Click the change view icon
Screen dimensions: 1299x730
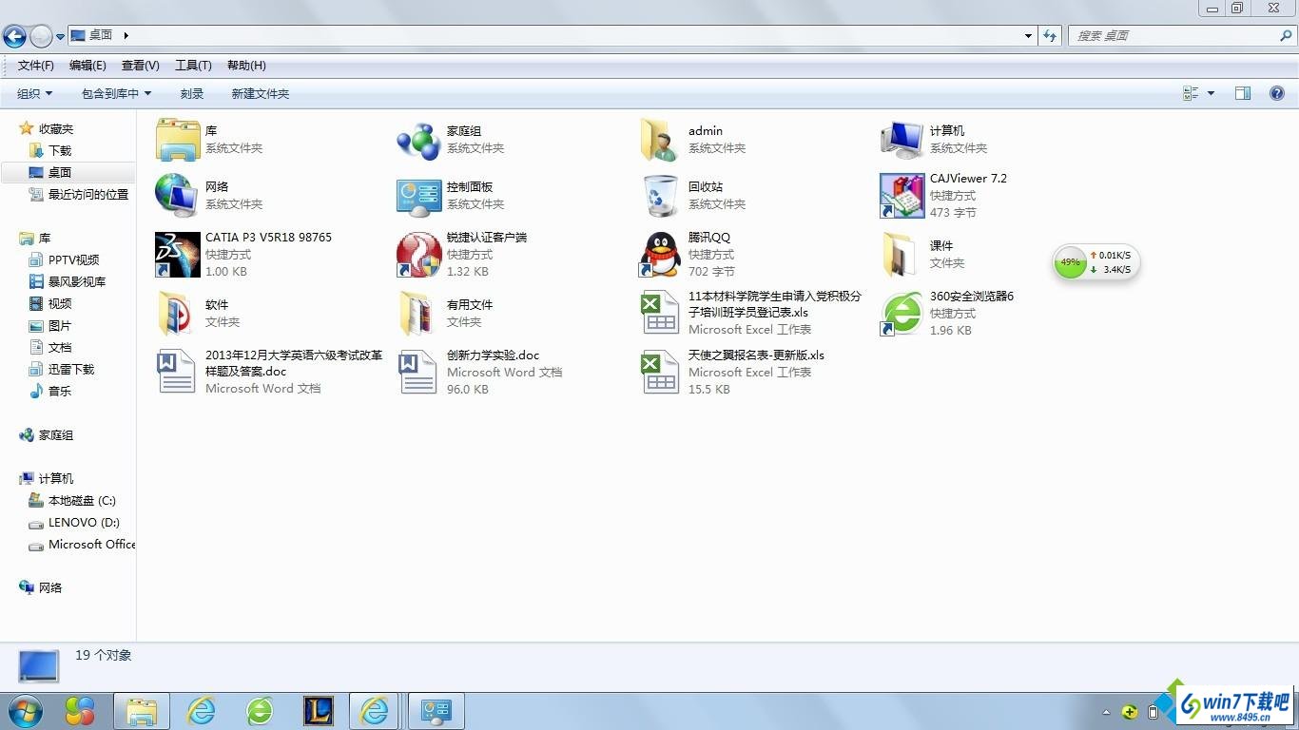tap(1191, 93)
